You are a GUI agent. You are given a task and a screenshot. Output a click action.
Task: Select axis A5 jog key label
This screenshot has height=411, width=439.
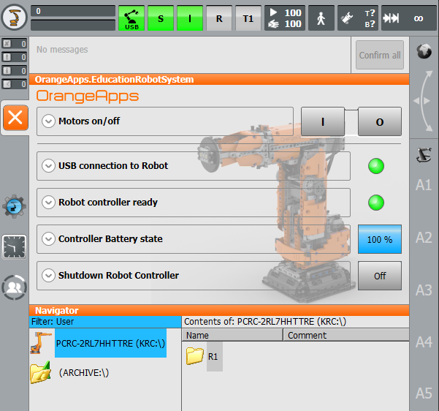(424, 393)
